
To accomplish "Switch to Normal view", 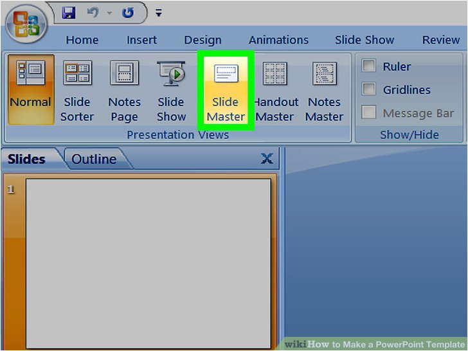I will (30, 90).
